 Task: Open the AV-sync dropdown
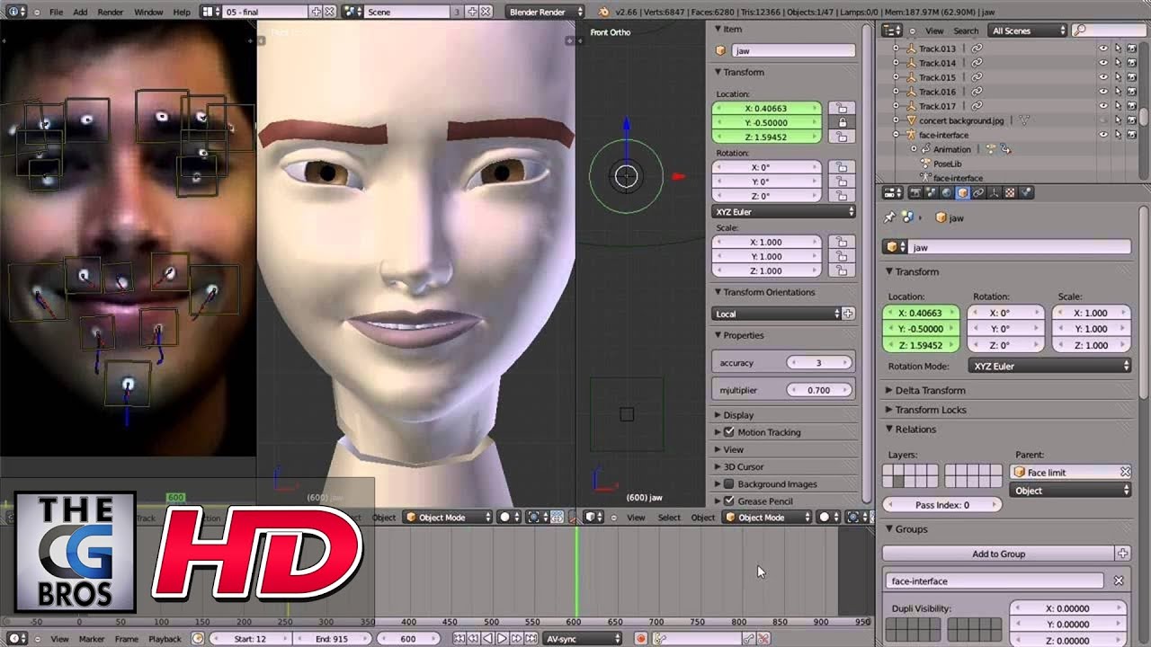pos(583,639)
